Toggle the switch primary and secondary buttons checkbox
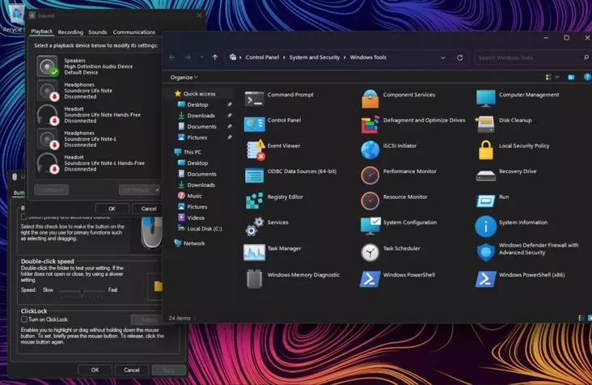 pos(24,217)
